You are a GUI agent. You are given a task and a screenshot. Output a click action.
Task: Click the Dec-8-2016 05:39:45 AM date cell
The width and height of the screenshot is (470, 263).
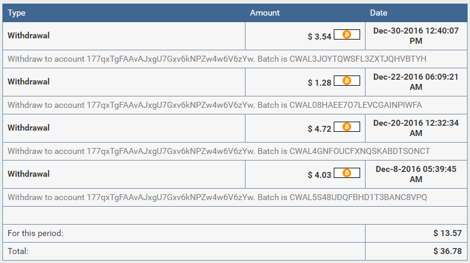tap(416, 174)
